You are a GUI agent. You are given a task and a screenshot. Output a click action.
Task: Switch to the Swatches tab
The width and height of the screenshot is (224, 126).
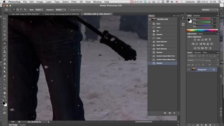[197, 16]
